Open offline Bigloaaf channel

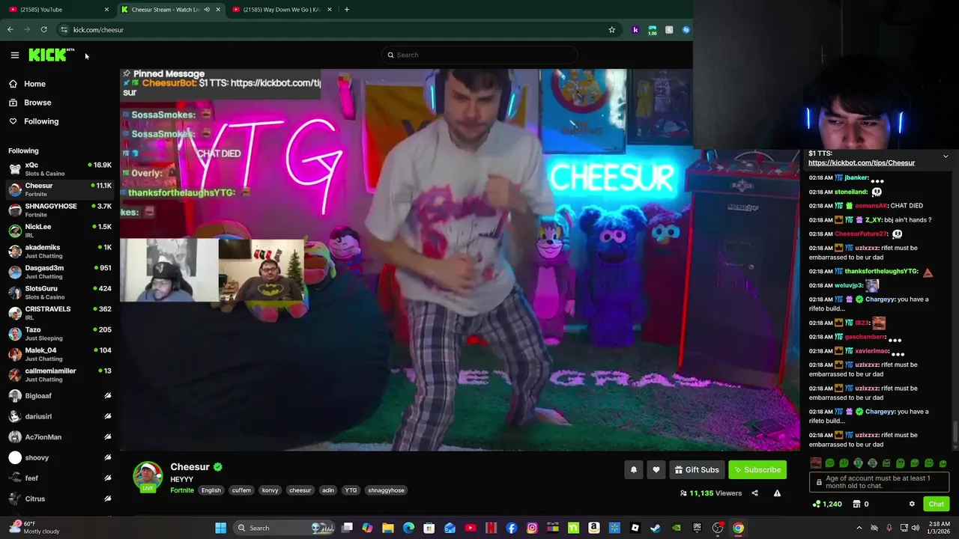(x=58, y=395)
